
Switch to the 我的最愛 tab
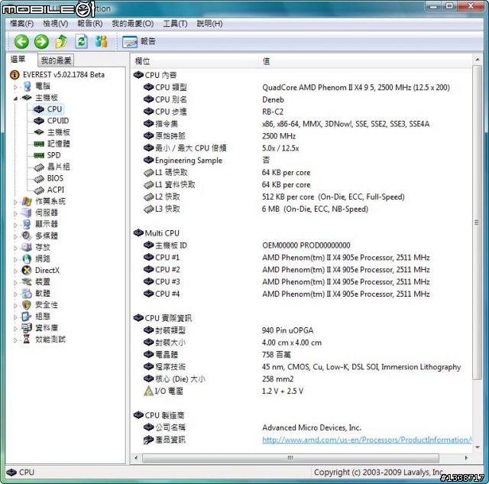(56, 60)
